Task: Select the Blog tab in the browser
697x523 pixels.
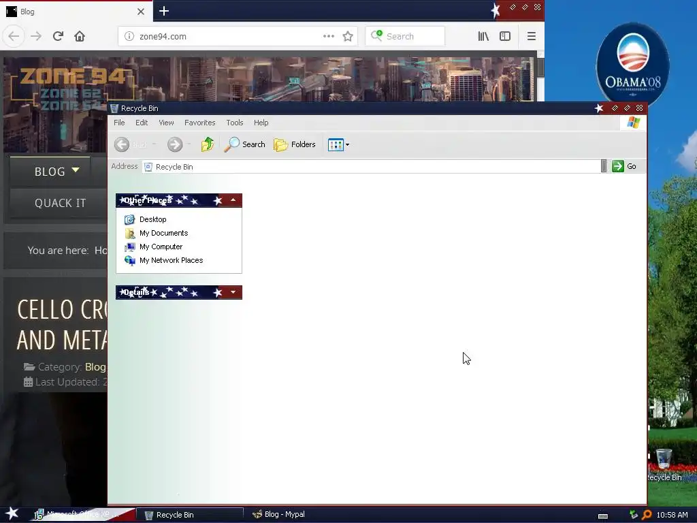Action: 76,12
